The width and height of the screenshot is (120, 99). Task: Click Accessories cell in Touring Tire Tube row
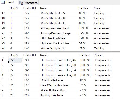(x=103, y=95)
